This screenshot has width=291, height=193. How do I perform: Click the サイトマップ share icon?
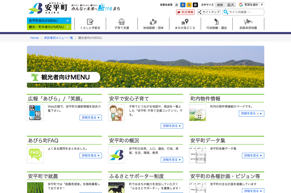tap(200, 12)
